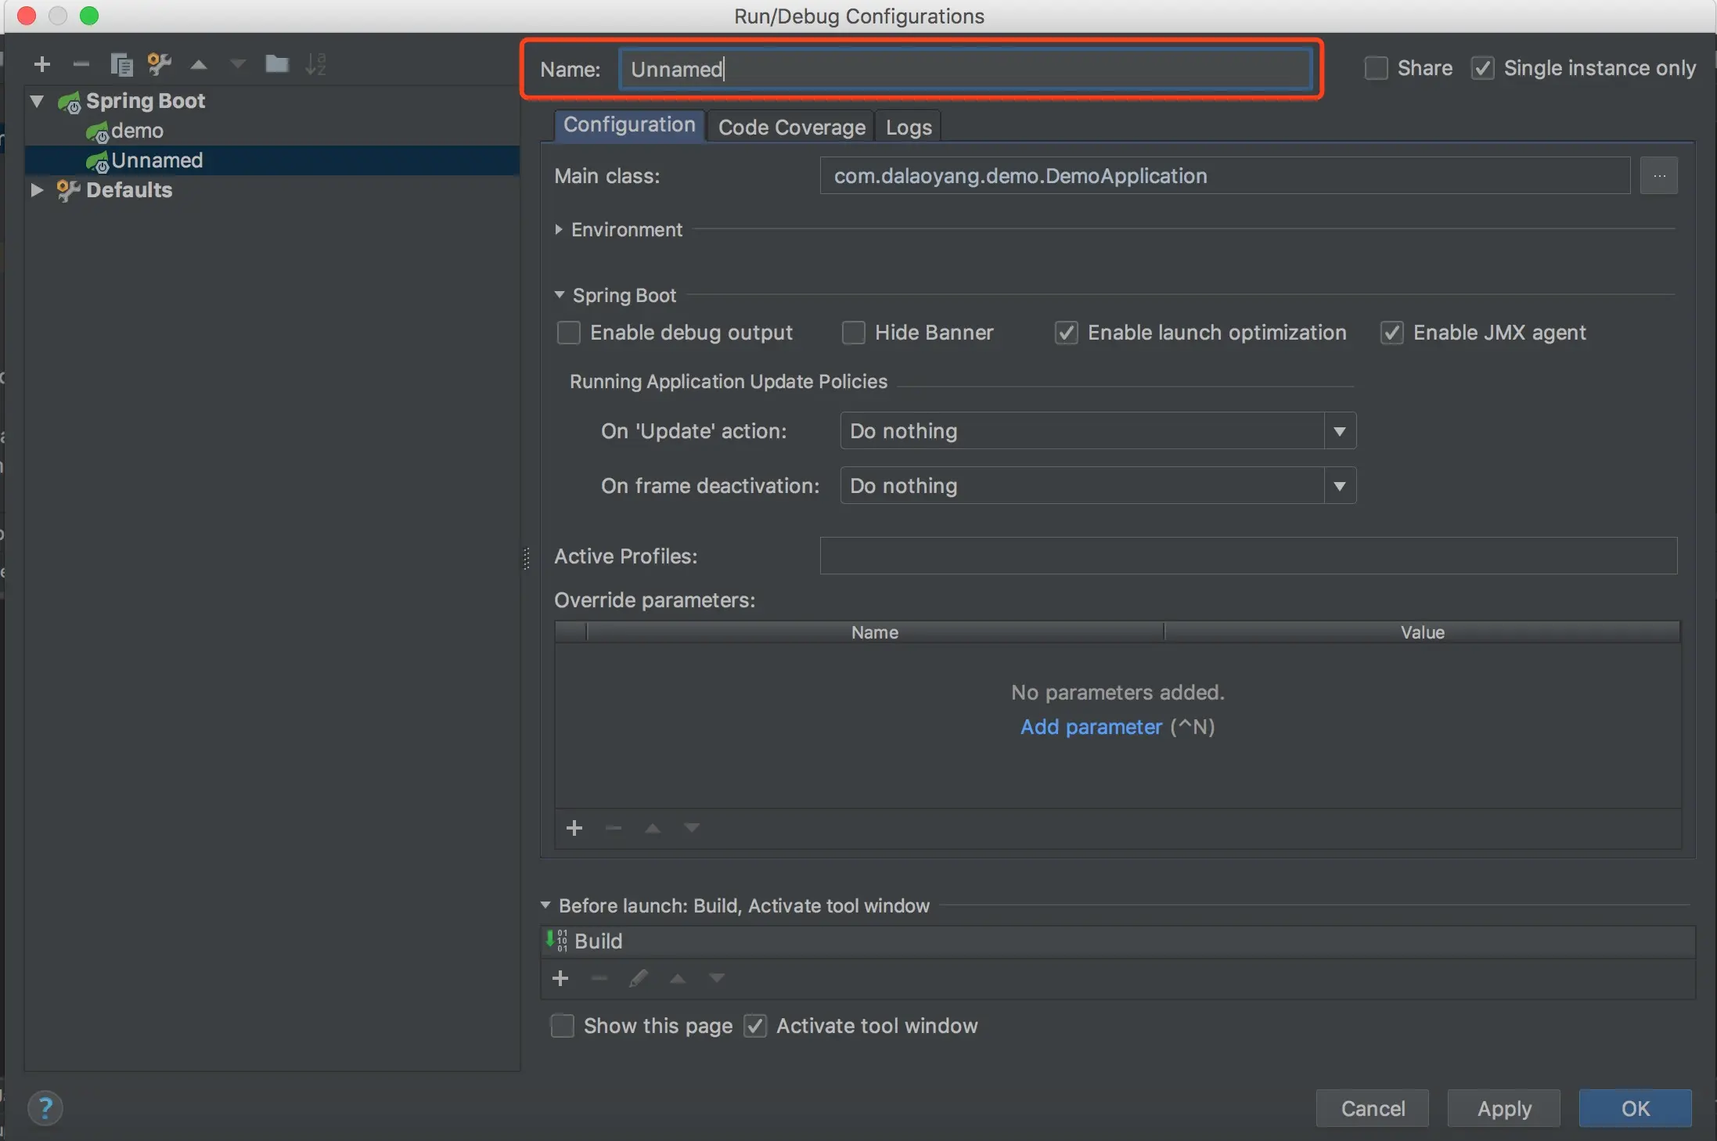1717x1141 pixels.
Task: Check the Hide Banner option
Action: coord(853,333)
